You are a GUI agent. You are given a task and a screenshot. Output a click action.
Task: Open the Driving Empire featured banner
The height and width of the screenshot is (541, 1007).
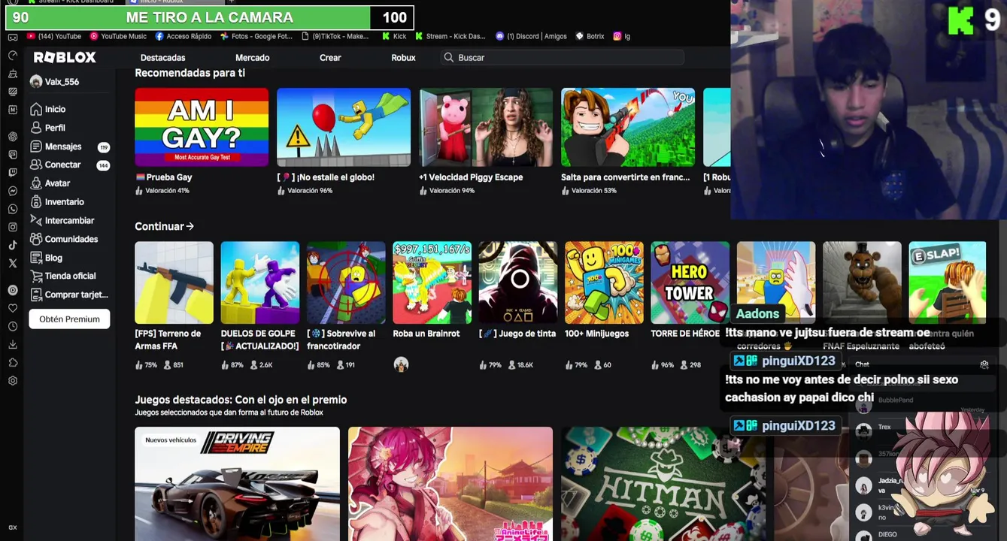coord(237,484)
